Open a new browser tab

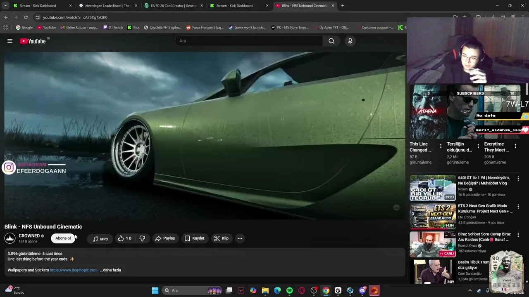pos(343,6)
